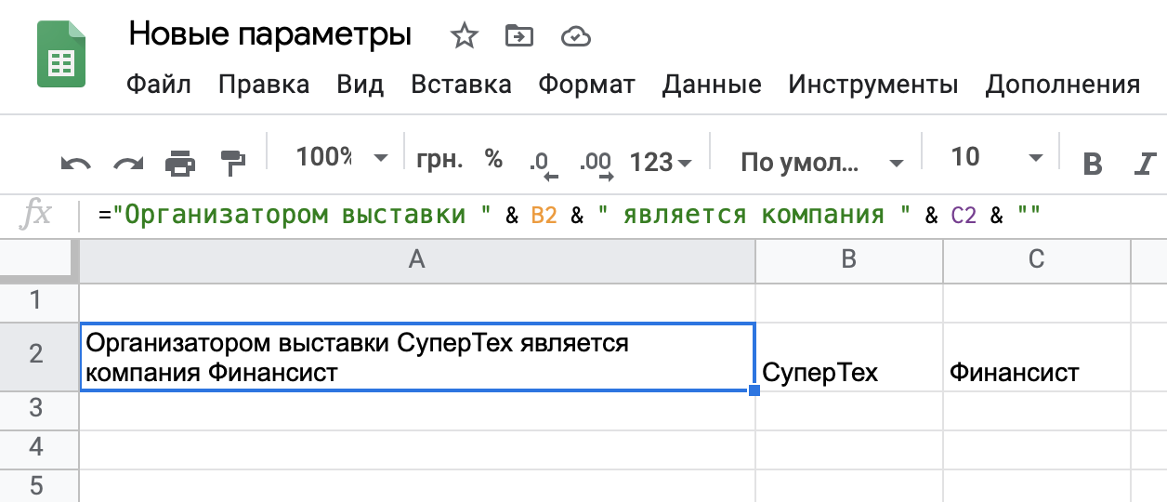
Task: Click the select-all corner box
Action: click(x=39, y=260)
